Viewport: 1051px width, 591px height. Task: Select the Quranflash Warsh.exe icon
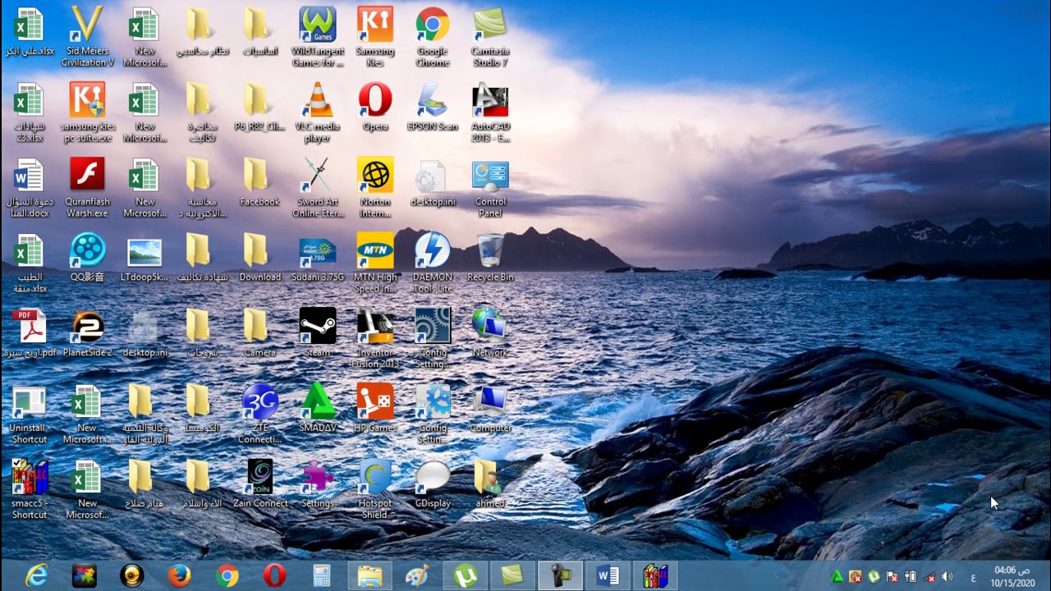point(88,188)
